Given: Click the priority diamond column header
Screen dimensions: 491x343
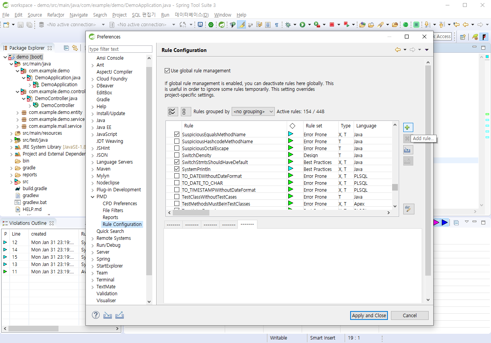Looking at the screenshot, I should click(x=292, y=126).
